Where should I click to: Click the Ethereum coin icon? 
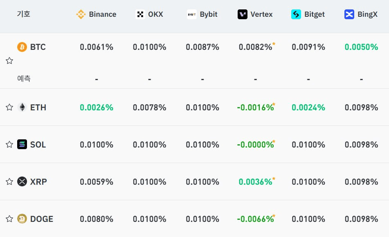(x=22, y=107)
